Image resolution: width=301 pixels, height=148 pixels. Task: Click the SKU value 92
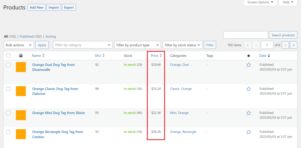pos(97,65)
